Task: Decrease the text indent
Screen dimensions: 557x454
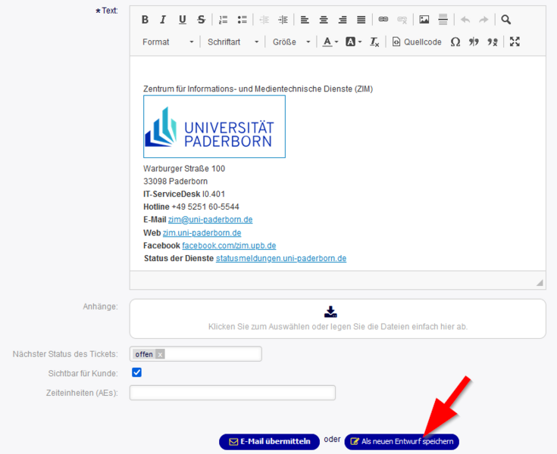Action: point(264,20)
